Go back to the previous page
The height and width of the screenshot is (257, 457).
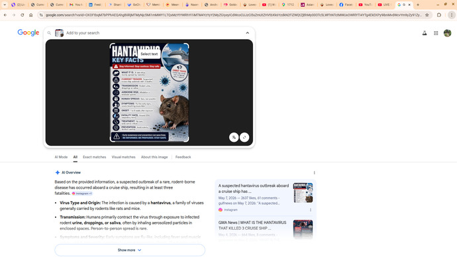coord(5,15)
